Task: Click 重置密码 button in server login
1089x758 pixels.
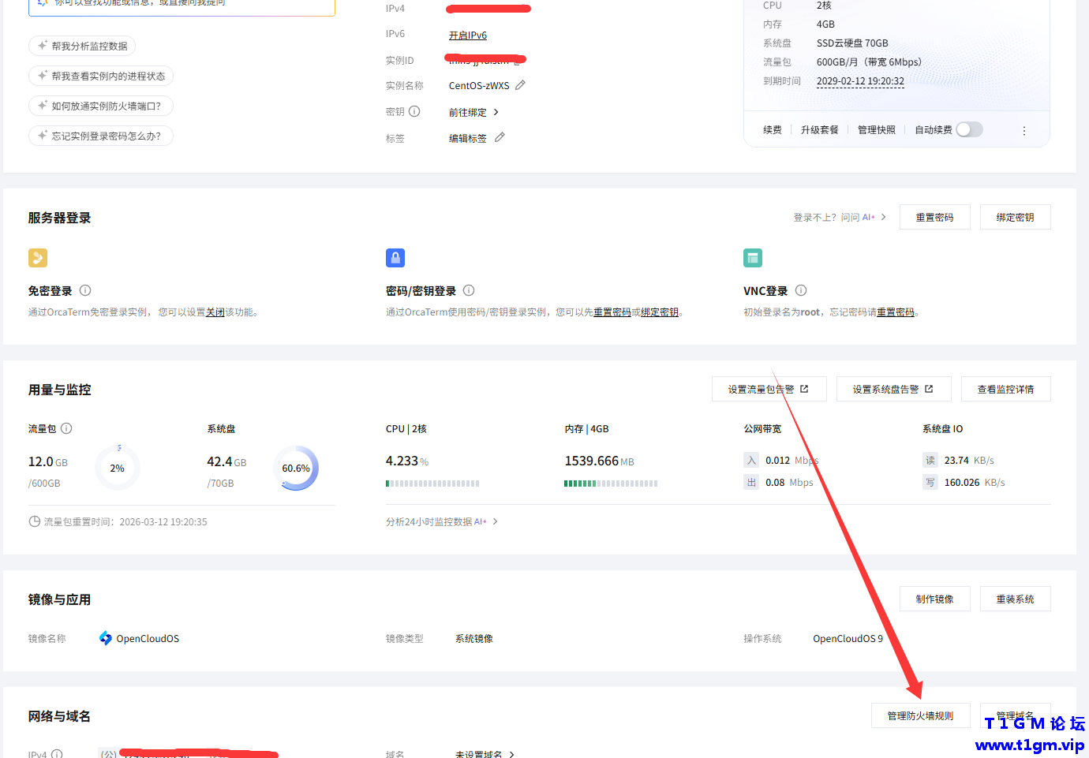Action: pos(934,217)
